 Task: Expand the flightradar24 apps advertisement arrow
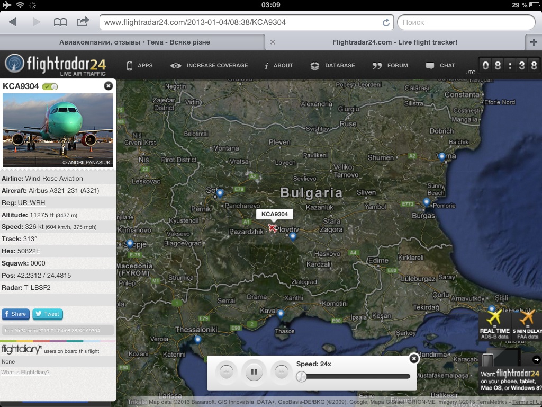tap(536, 360)
